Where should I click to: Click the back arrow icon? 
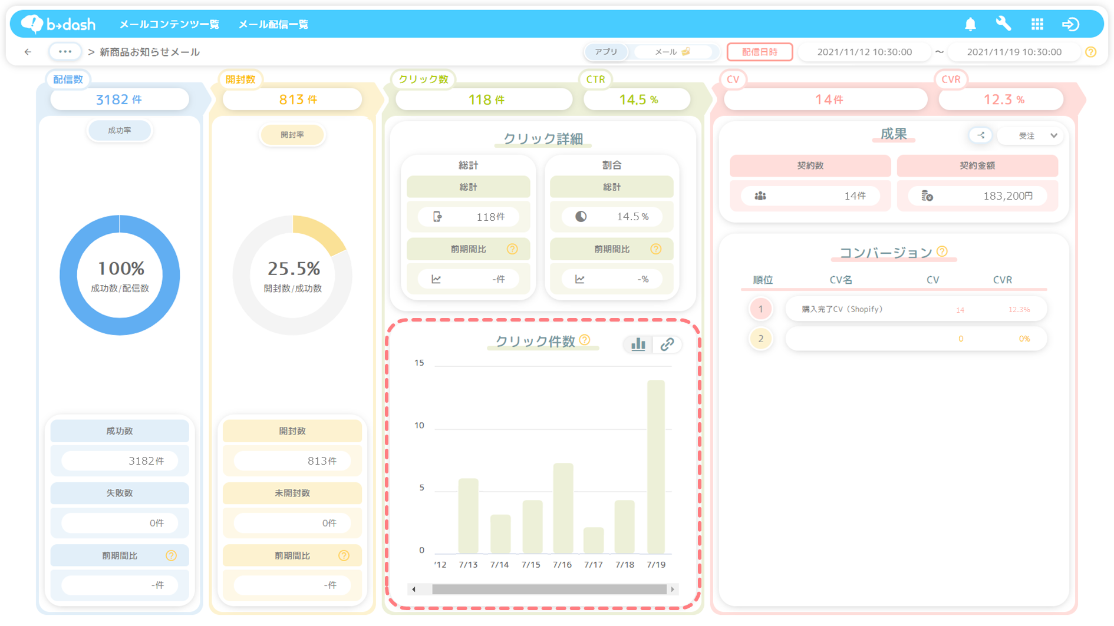tap(28, 52)
